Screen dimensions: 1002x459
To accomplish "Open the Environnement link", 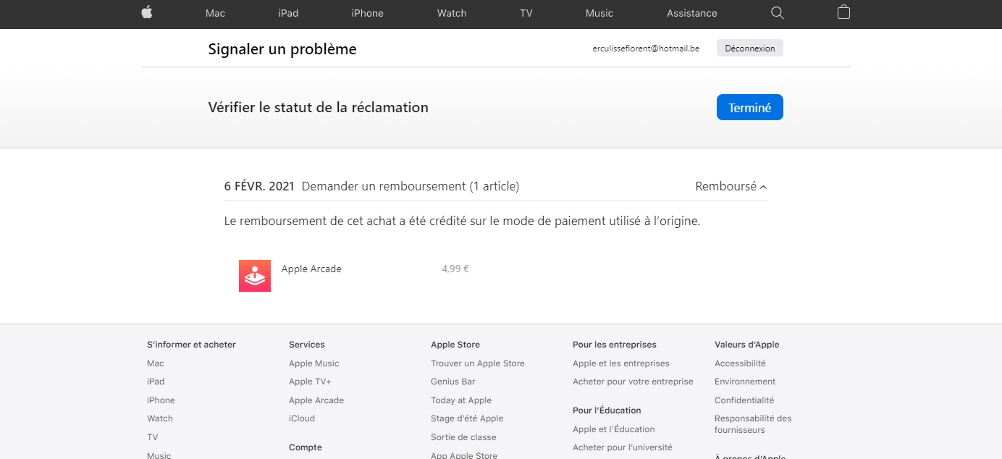I will [x=745, y=382].
